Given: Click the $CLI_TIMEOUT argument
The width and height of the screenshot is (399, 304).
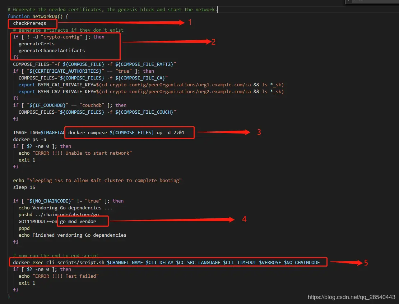Looking at the screenshot, I should click(240, 263).
